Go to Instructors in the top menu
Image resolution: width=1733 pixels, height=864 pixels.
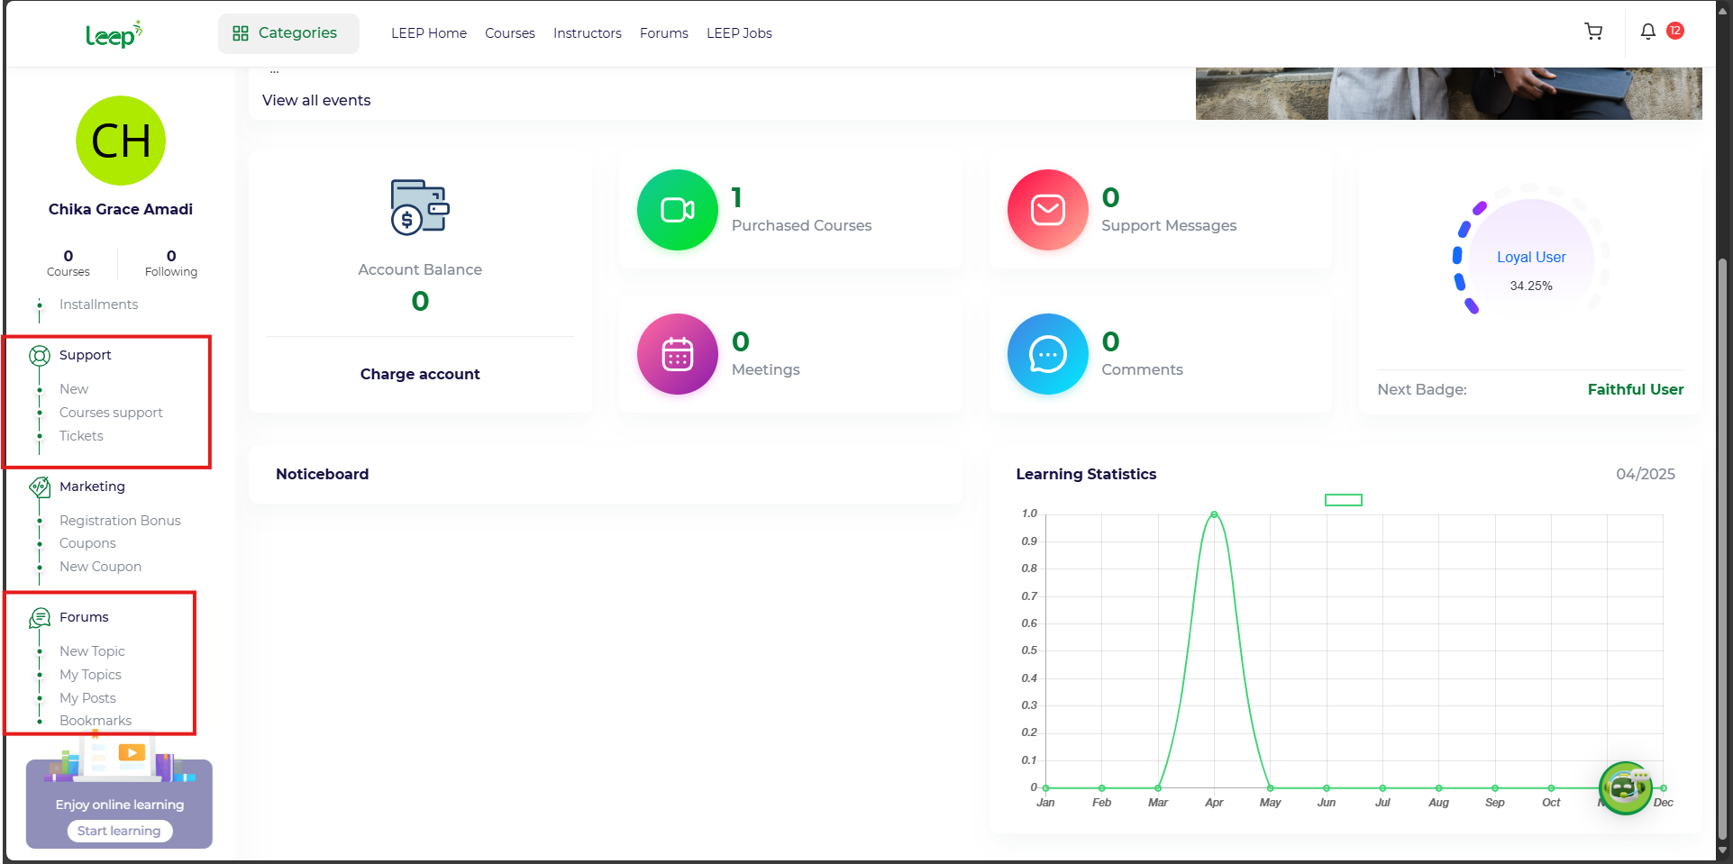pos(587,33)
